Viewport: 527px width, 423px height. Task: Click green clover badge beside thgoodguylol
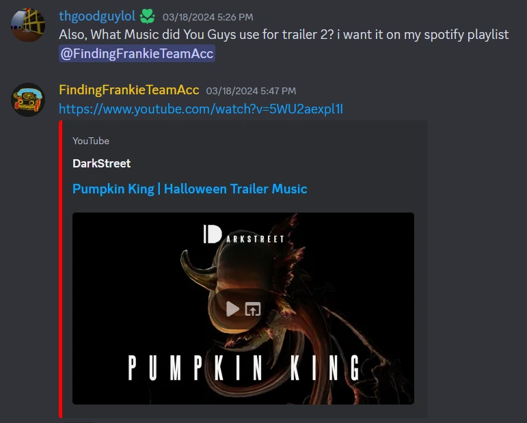pyautogui.click(x=147, y=16)
